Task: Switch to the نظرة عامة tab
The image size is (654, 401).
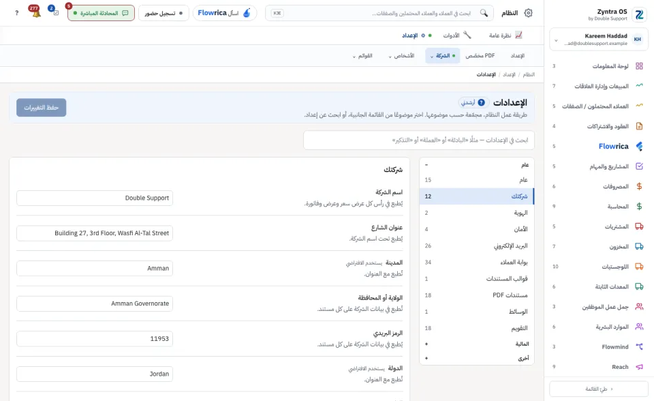Action: [x=505, y=35]
